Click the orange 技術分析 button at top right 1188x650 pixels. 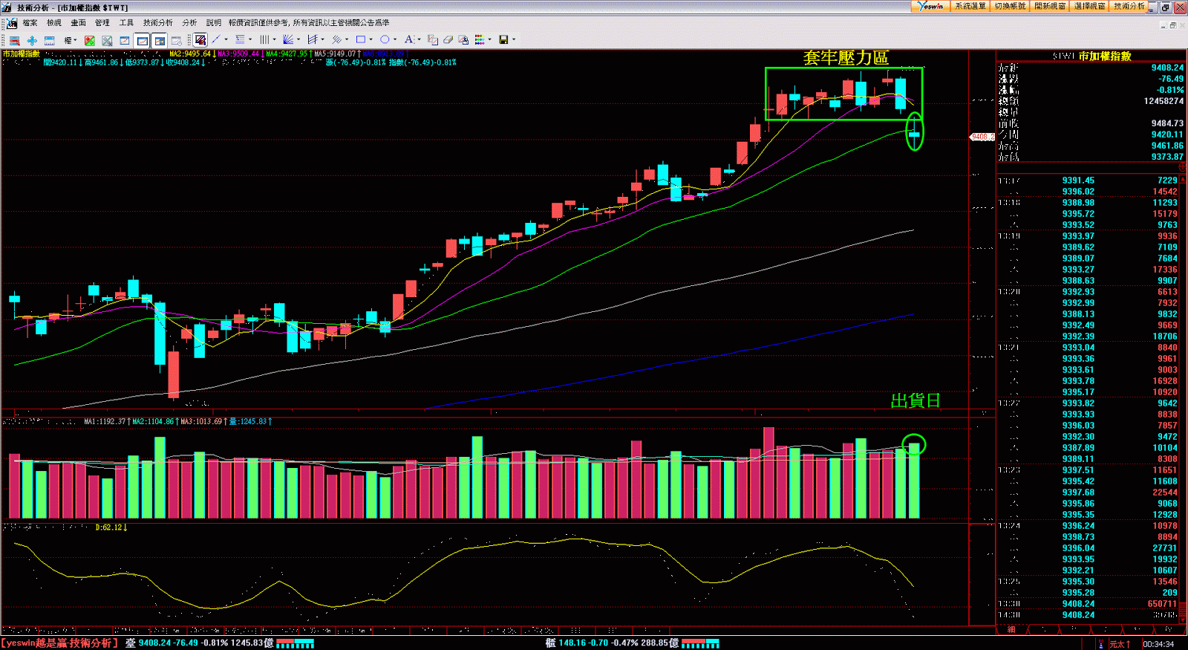click(1129, 6)
